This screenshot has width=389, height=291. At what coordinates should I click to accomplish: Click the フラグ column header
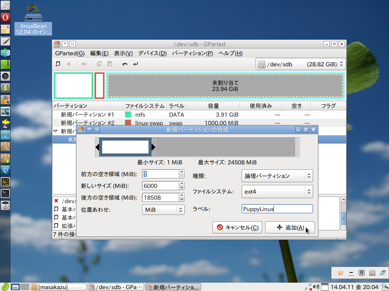pos(328,106)
